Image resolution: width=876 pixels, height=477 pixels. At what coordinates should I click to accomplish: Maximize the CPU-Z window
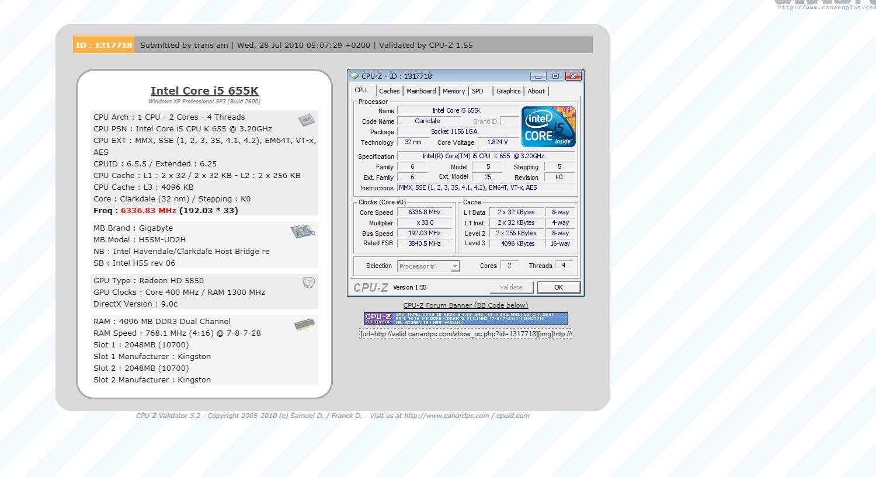coord(556,76)
